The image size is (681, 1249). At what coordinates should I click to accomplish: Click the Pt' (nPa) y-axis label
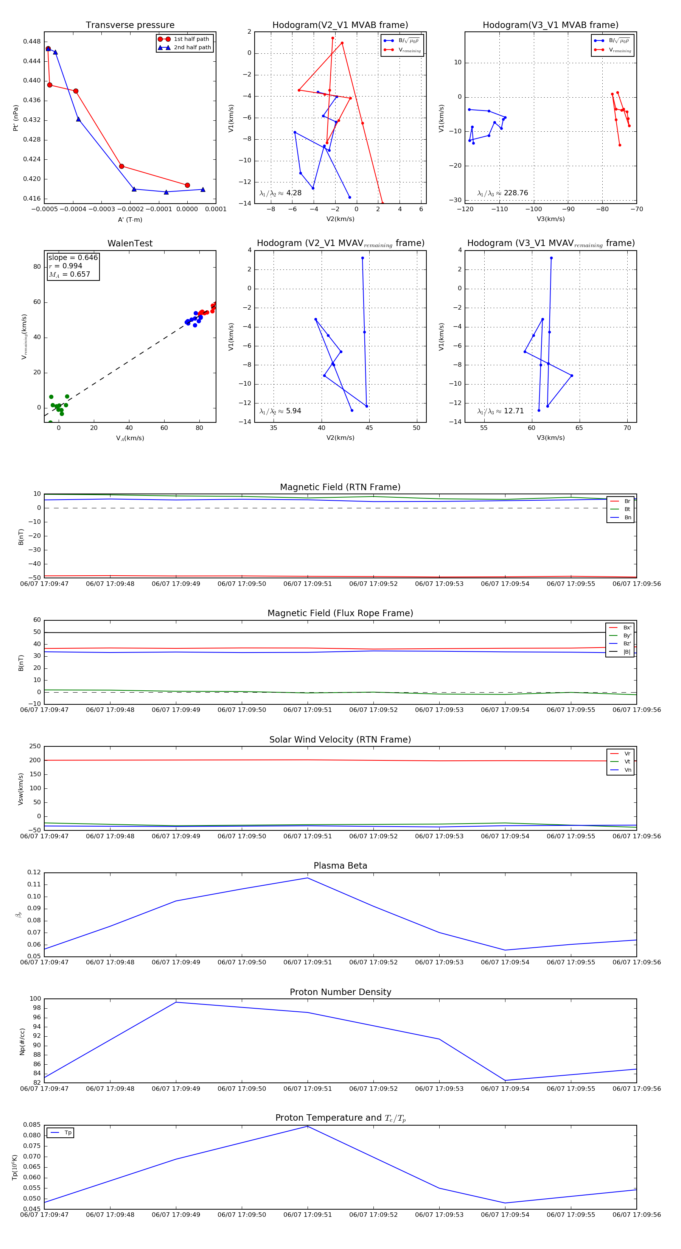[x=16, y=118]
